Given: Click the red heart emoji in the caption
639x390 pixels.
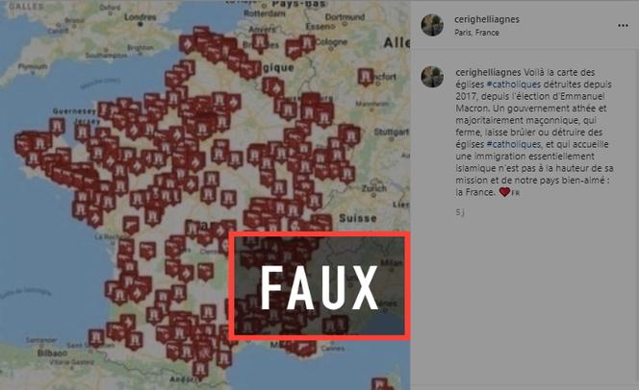Looking at the screenshot, I should [x=504, y=192].
